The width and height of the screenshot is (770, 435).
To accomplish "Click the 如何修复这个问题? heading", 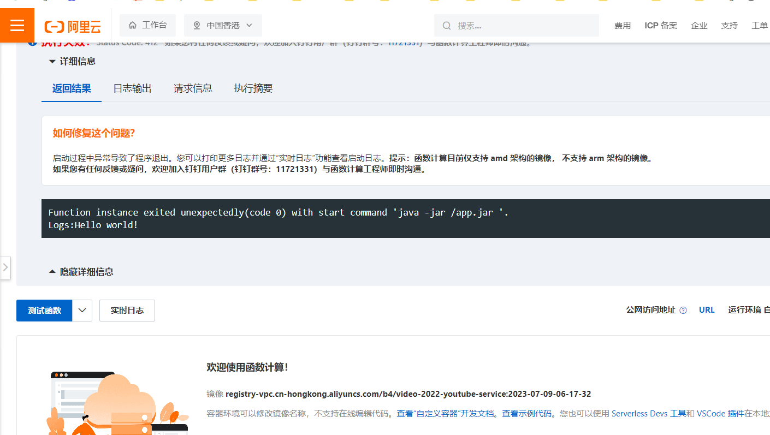I will pyautogui.click(x=93, y=133).
